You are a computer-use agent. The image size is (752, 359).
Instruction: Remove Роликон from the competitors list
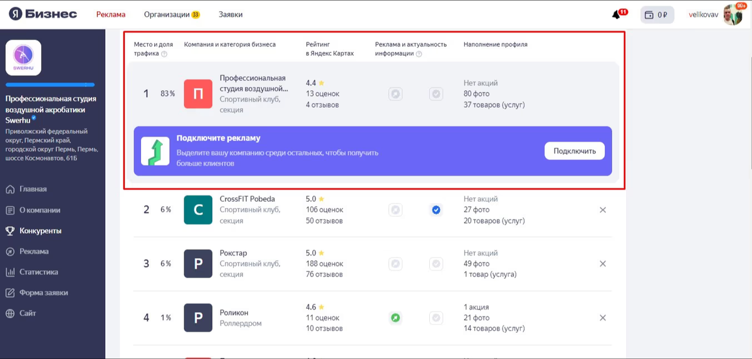[603, 318]
